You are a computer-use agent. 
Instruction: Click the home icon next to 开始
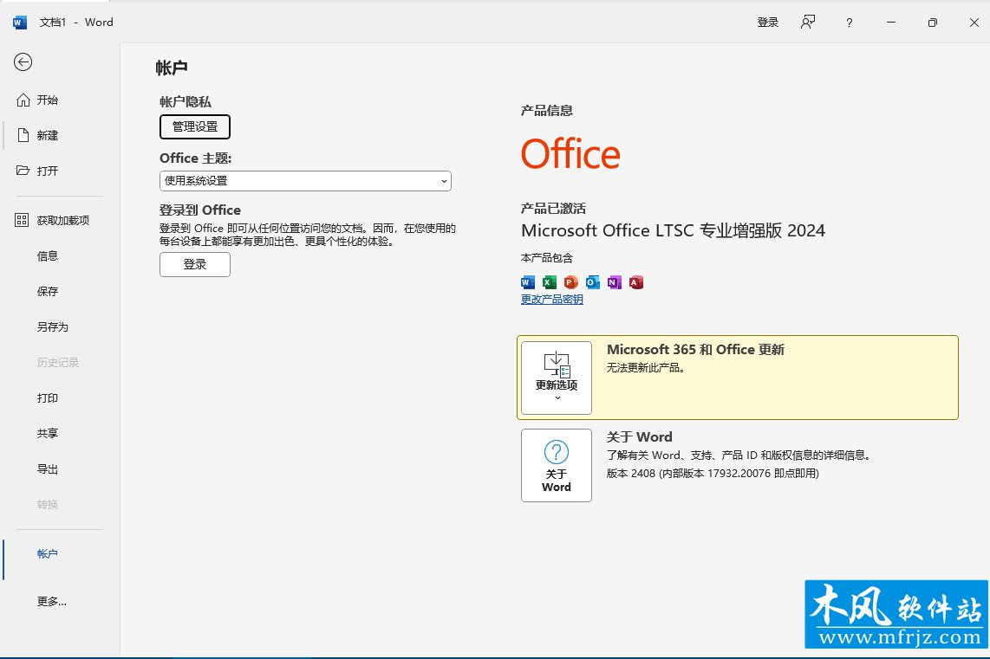tap(23, 100)
